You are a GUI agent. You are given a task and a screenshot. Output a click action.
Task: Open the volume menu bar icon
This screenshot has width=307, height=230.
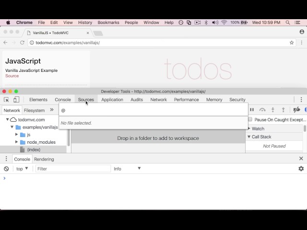tap(215, 23)
